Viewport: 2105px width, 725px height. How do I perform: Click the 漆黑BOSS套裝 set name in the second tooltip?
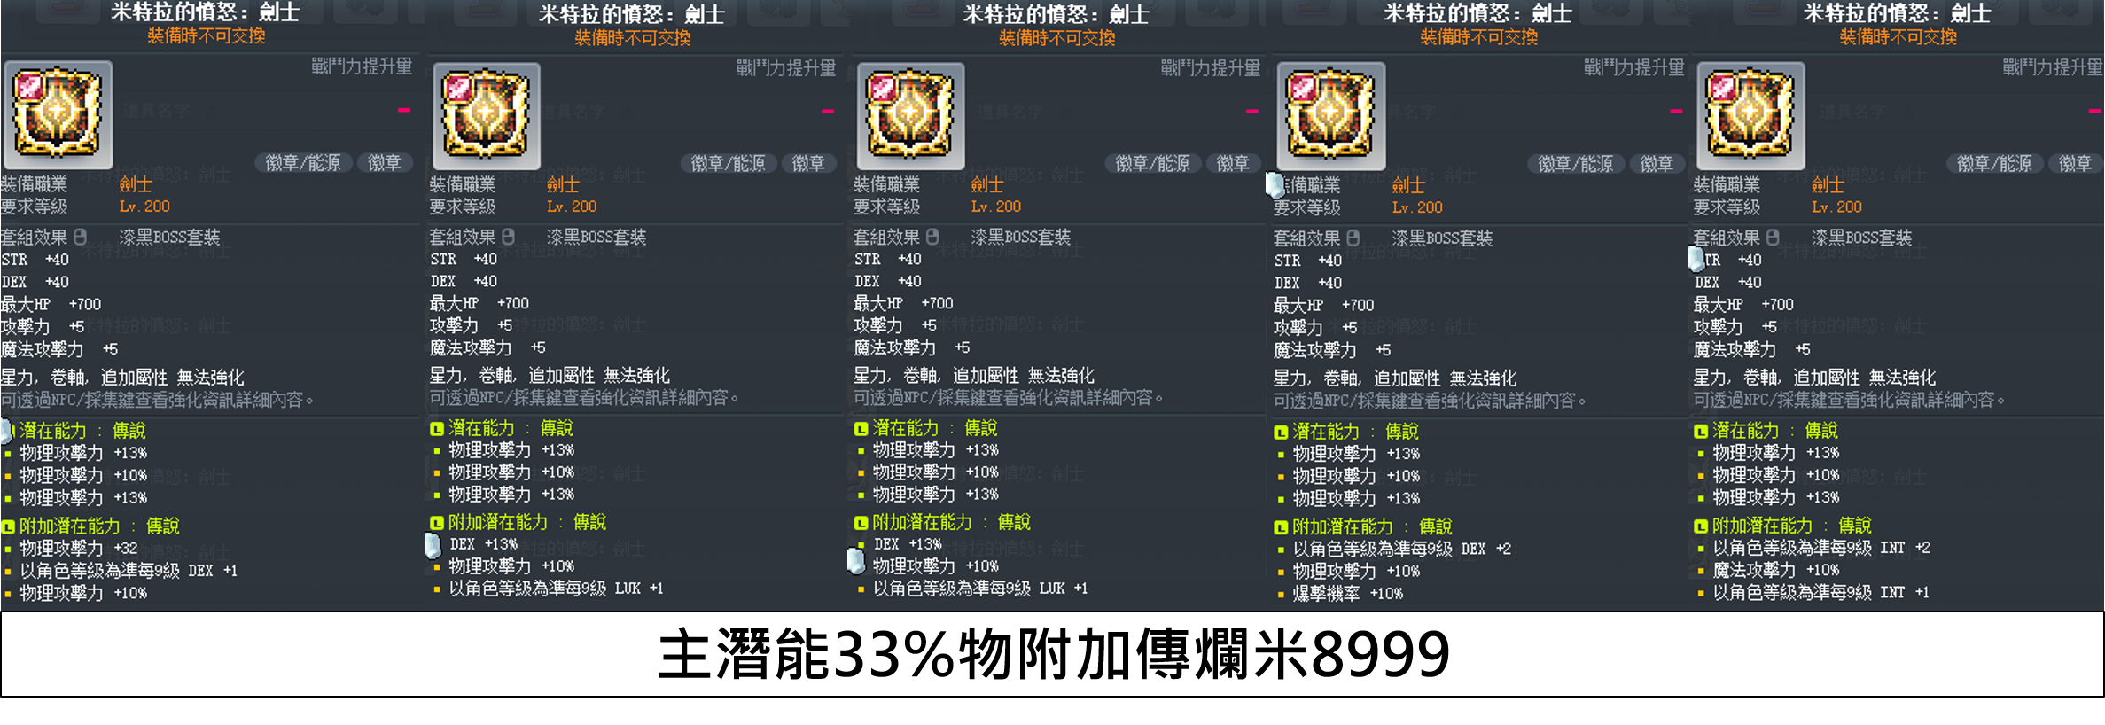pos(596,237)
